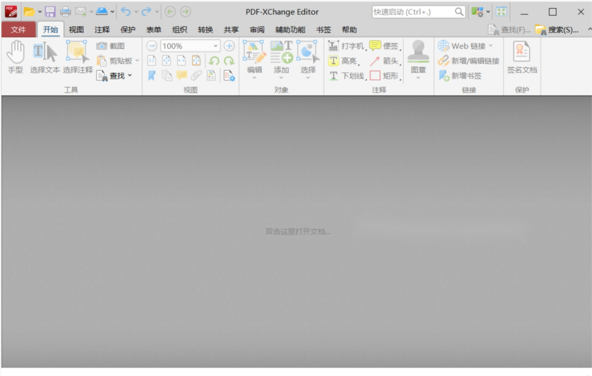Click the zoom out minus button
Image resolution: width=592 pixels, height=376 pixels.
(151, 46)
